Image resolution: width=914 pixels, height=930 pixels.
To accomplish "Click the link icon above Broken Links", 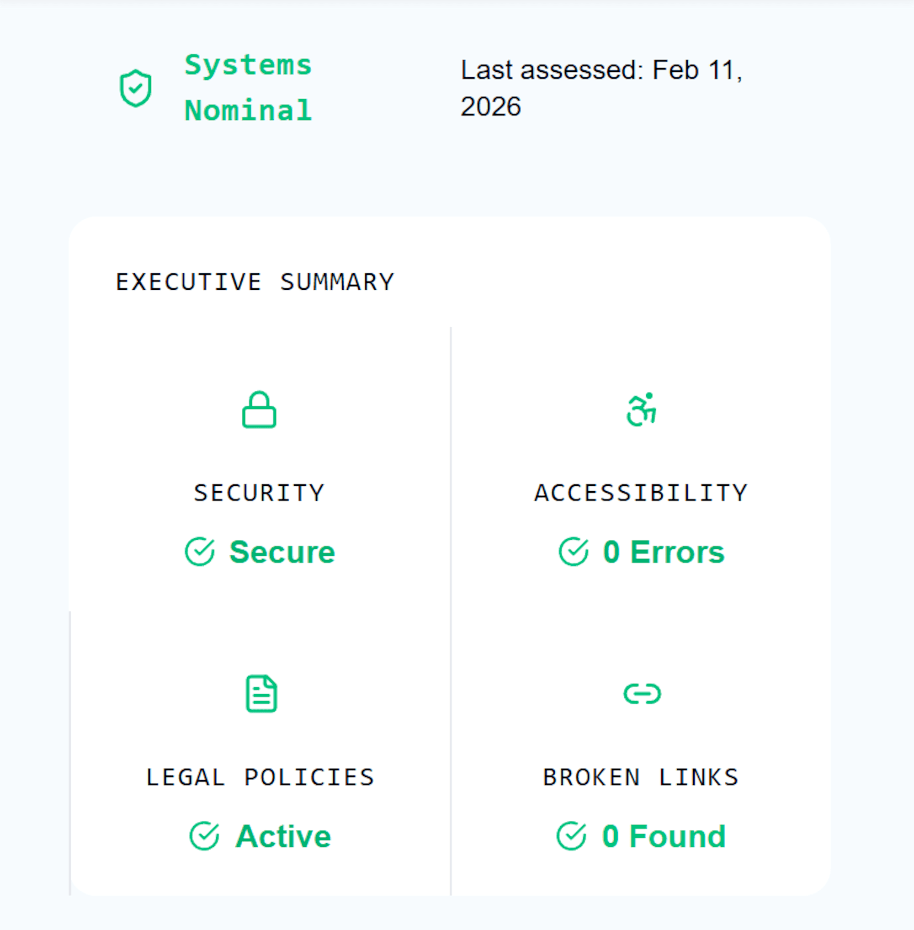I will click(x=644, y=693).
